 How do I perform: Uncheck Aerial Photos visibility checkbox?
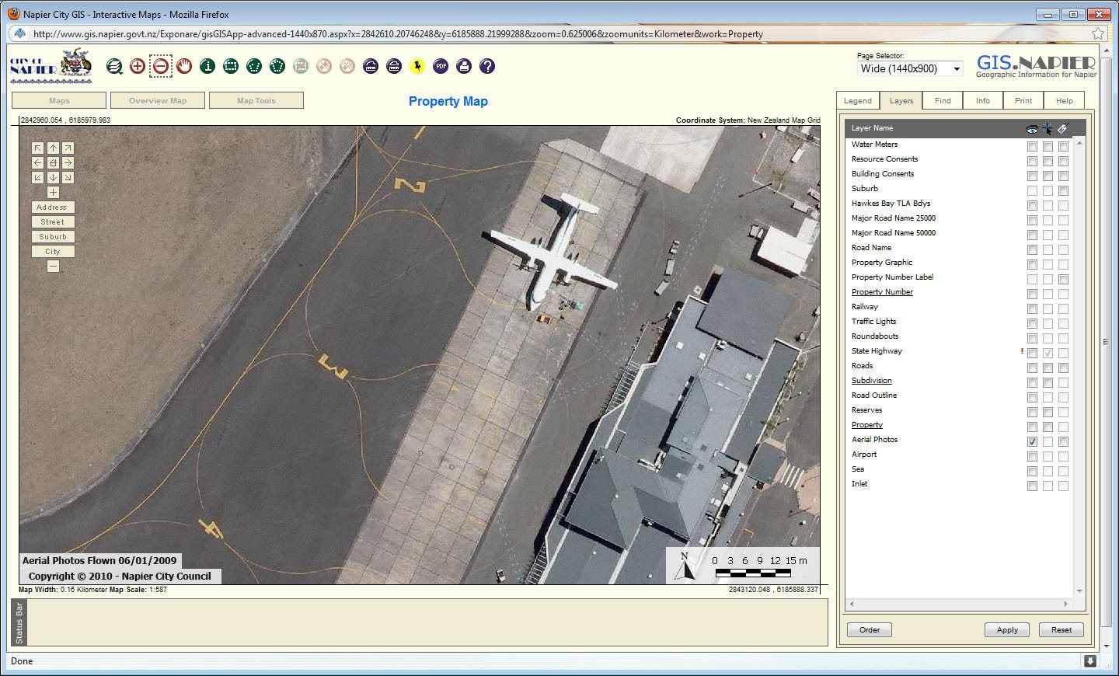tap(1032, 441)
